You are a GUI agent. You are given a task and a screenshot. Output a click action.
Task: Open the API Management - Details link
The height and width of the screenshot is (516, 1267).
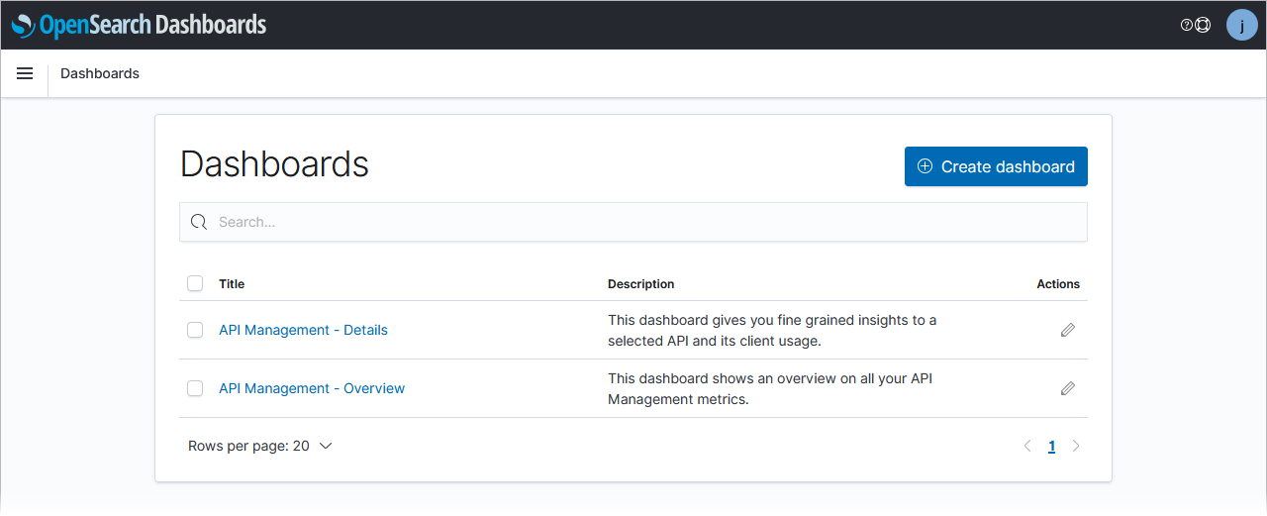303,330
